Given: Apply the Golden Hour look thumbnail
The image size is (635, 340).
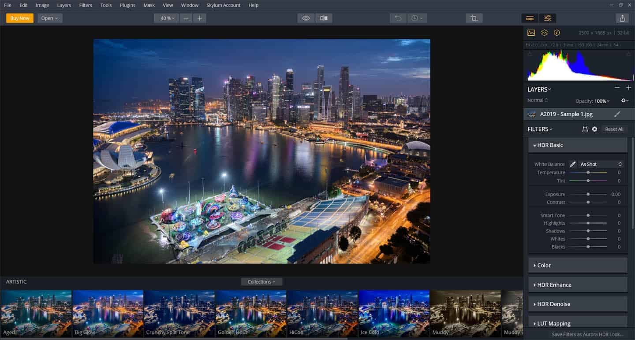Looking at the screenshot, I should (250, 314).
